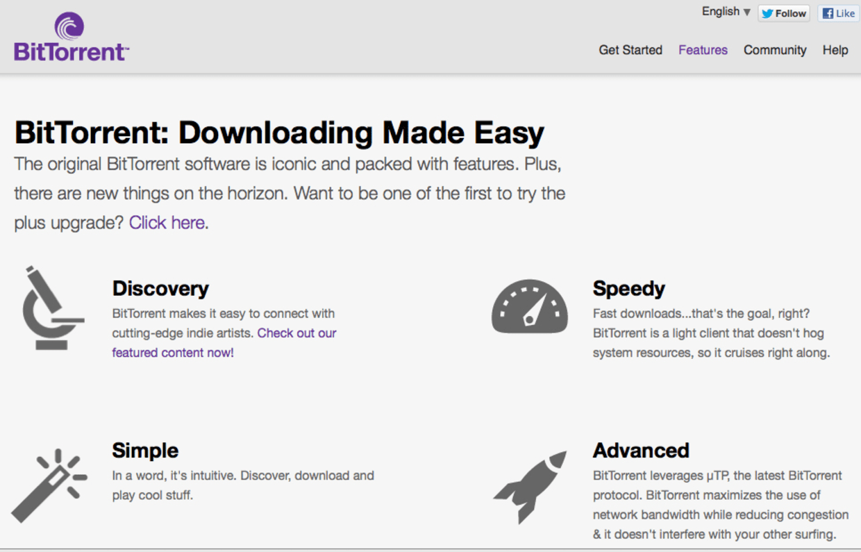The height and width of the screenshot is (552, 861).
Task: Click the rocket Advanced icon
Action: pos(530,487)
